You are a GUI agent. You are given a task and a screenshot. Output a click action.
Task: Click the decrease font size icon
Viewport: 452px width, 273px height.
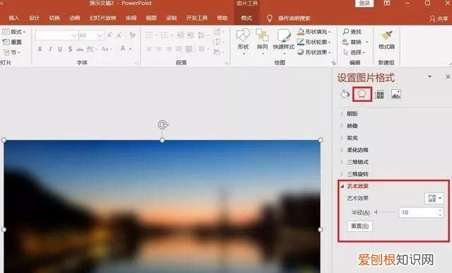(x=119, y=35)
